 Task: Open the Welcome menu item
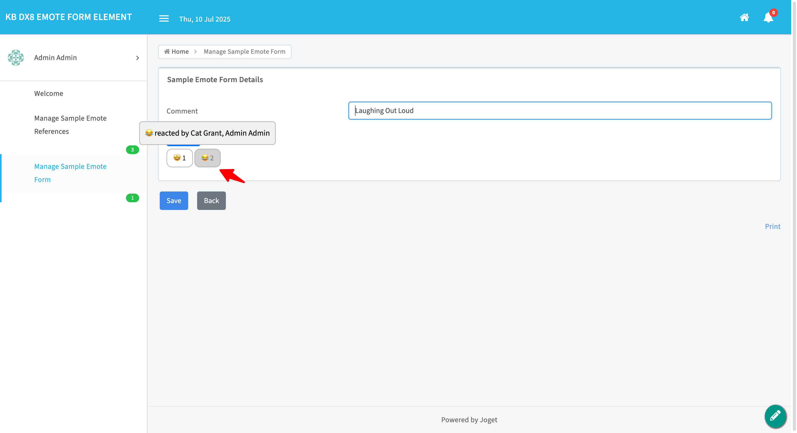[x=48, y=93]
